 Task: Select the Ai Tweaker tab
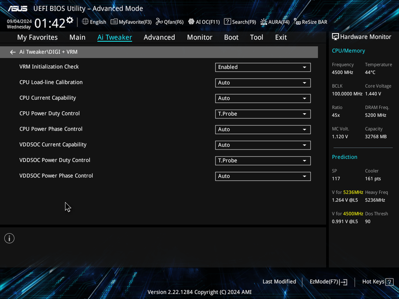click(x=114, y=37)
